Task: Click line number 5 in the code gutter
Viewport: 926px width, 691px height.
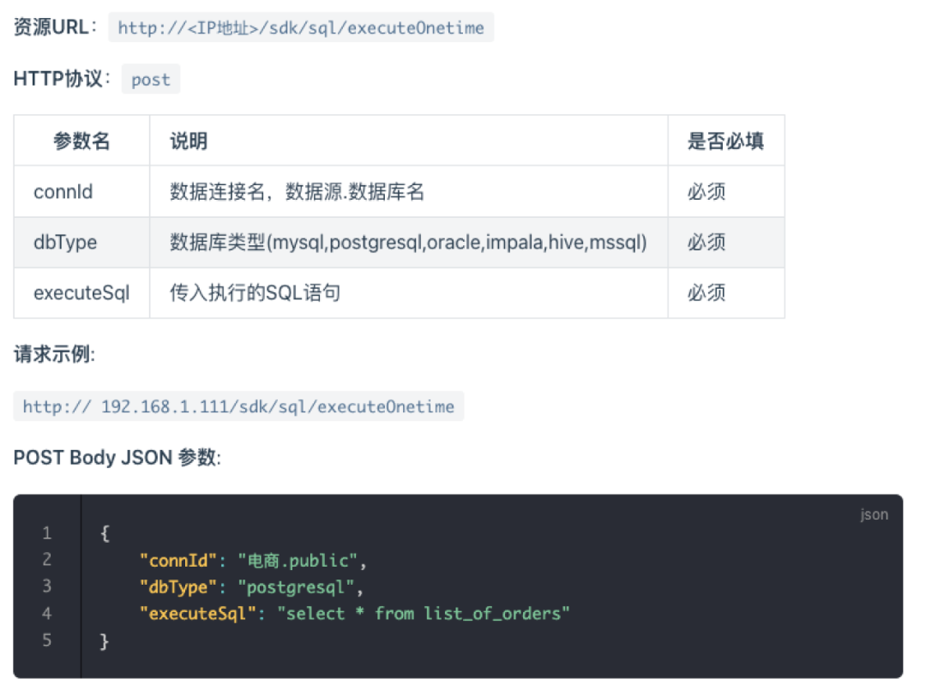Action: (x=46, y=640)
